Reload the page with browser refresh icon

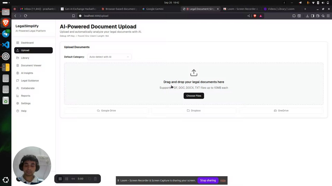coord(25,16)
